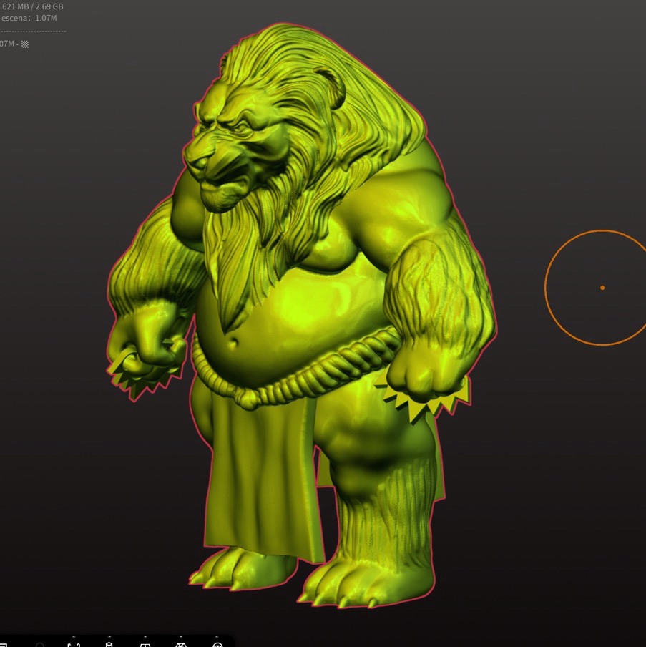Toggle the checkered wireframe icon near 07M
Image resolution: width=646 pixels, height=647 pixels.
(x=24, y=44)
